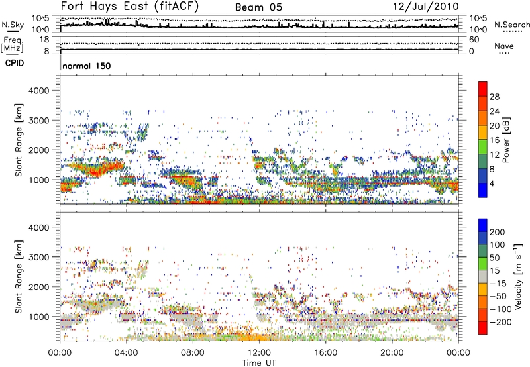Viewport: 530px width, 367px height.
Task: Click the '2000' tick on the power panel
Action: click(39, 150)
